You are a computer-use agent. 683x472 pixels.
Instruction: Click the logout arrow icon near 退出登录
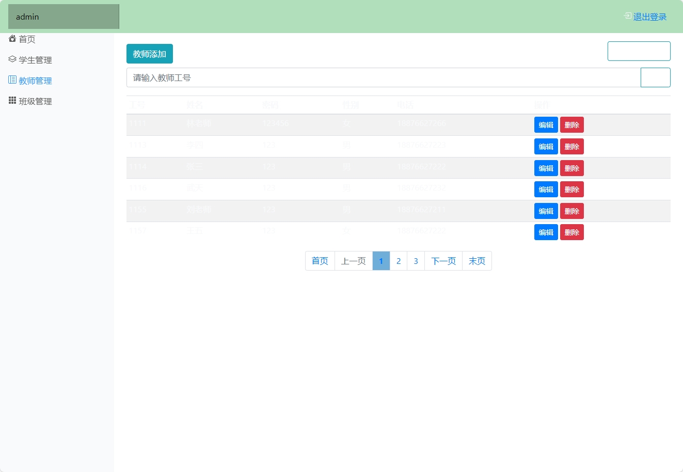pyautogui.click(x=627, y=17)
